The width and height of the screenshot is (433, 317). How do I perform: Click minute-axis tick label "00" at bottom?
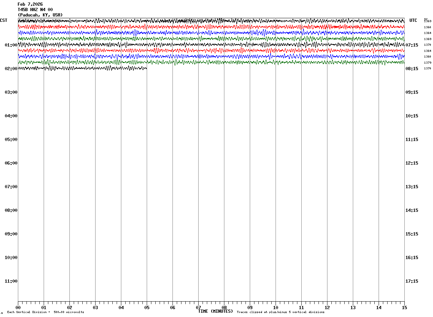(18, 308)
